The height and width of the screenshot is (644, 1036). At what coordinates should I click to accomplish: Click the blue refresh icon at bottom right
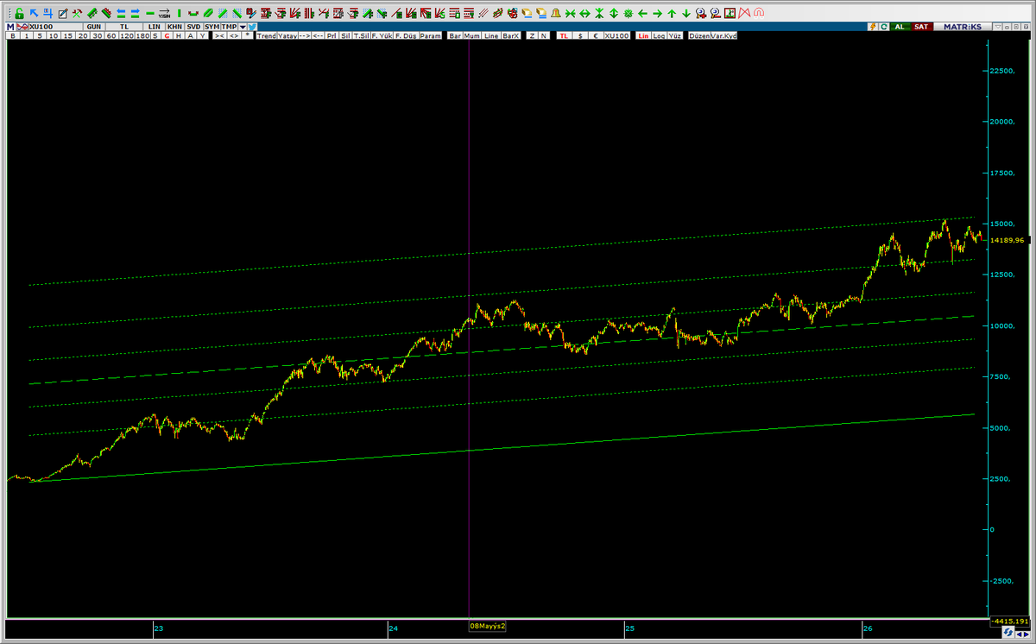(1007, 634)
